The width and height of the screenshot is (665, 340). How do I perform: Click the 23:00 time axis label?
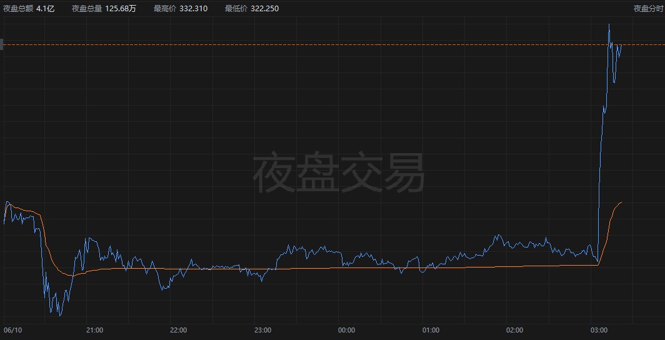click(x=262, y=330)
